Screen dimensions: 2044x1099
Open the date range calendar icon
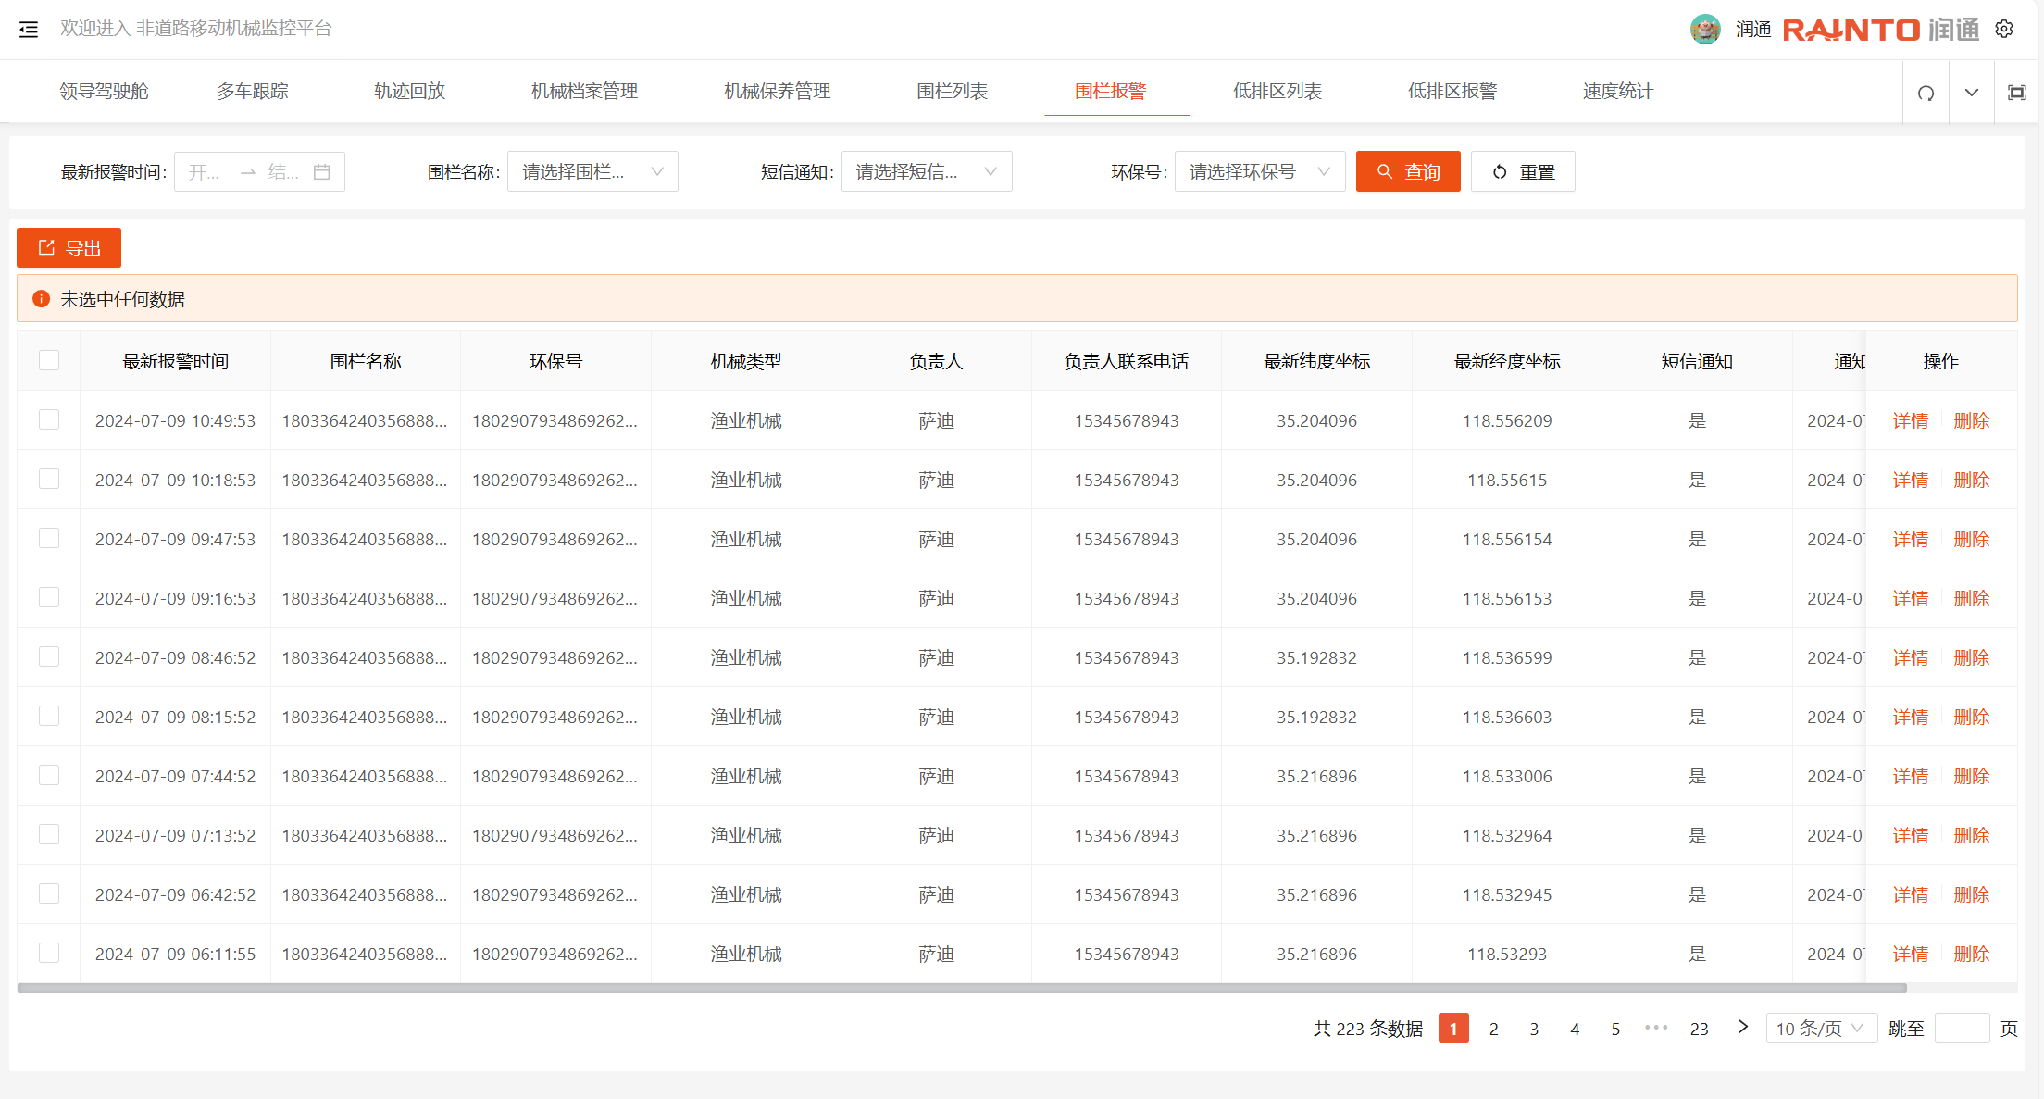[322, 172]
